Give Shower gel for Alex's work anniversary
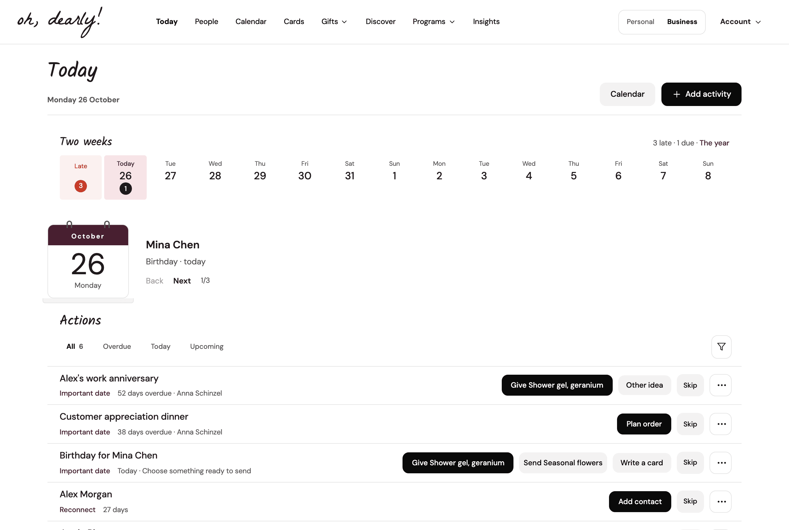This screenshot has width=789, height=530. pos(557,385)
